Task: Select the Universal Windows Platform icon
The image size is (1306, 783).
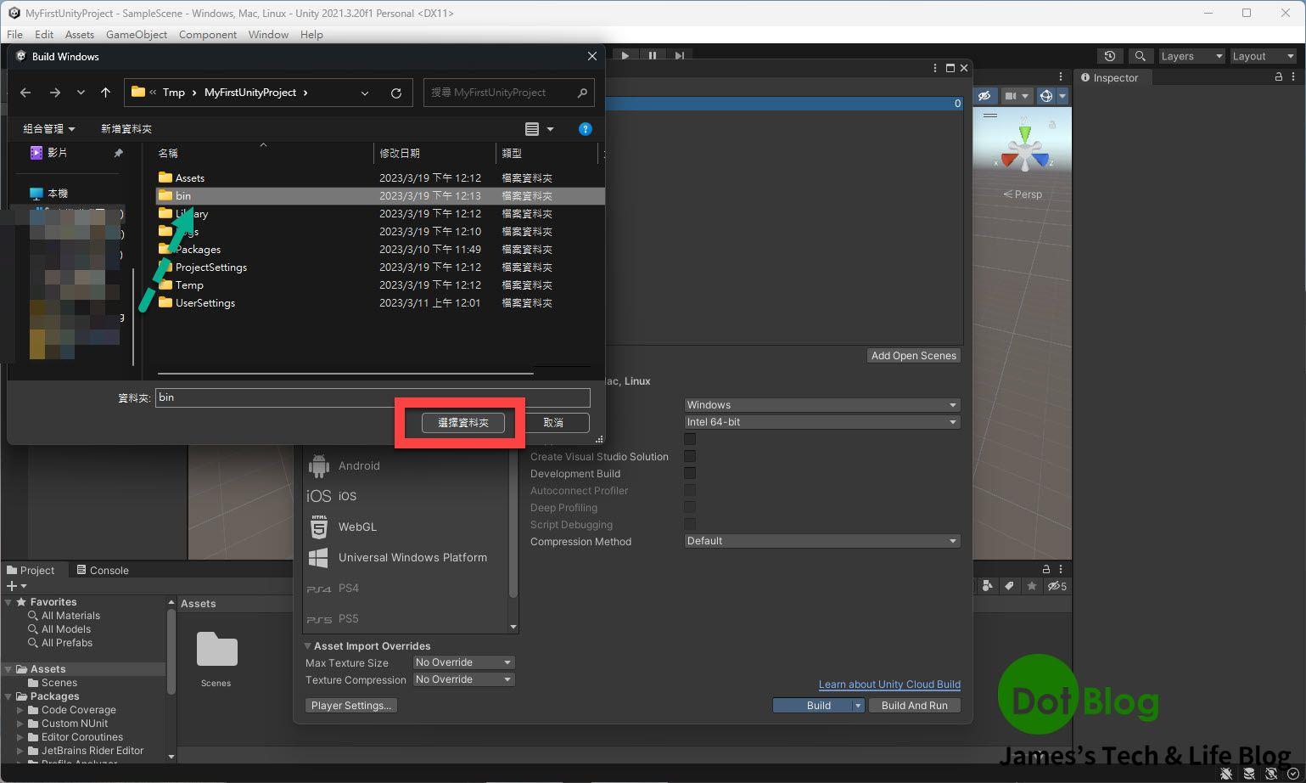Action: pos(318,557)
